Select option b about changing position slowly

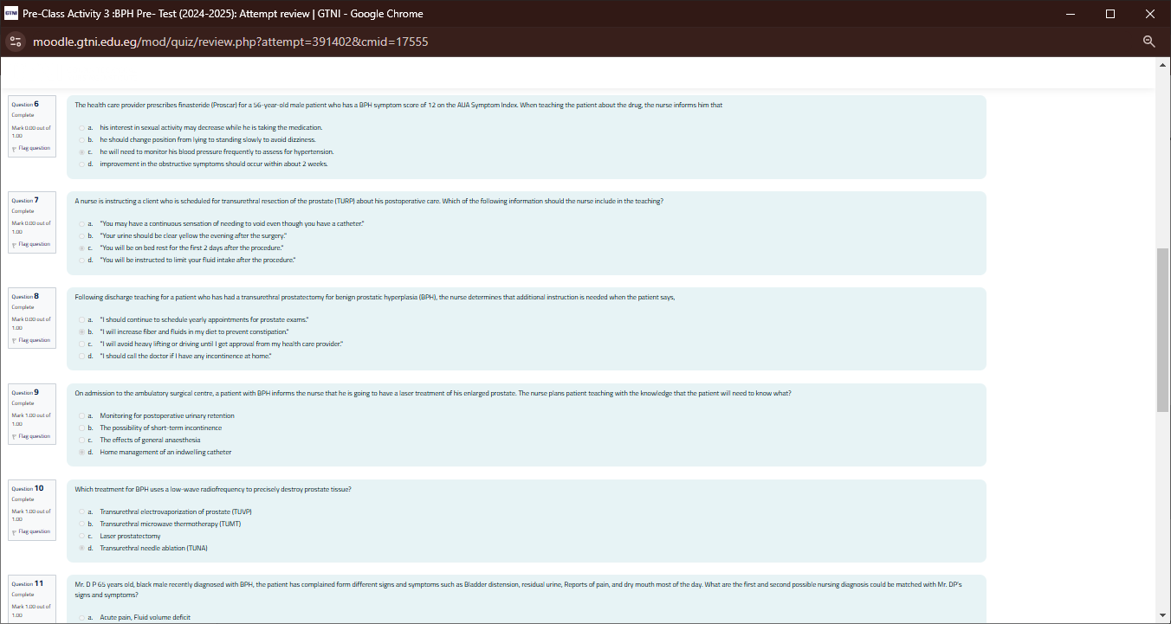81,139
